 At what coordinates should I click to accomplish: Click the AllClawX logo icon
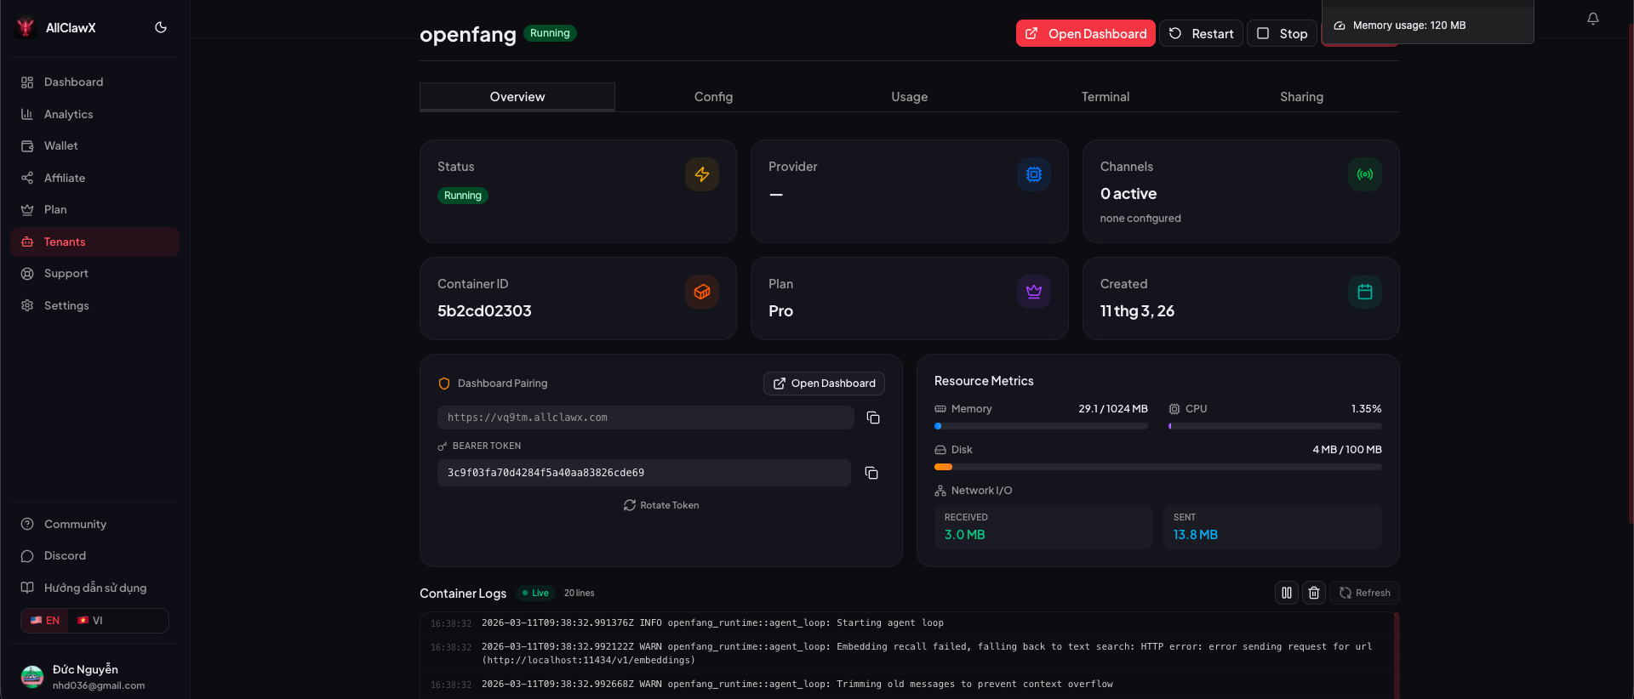[26, 27]
